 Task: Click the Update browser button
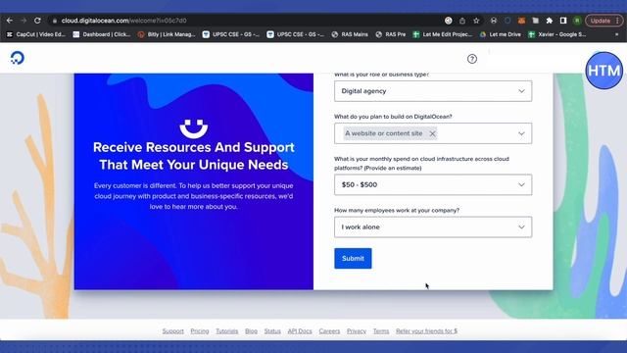(603, 21)
